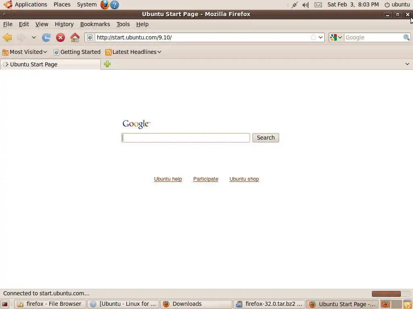Switch to the firefox - File Browser window
Screen dimensions: 413x309
50,304
